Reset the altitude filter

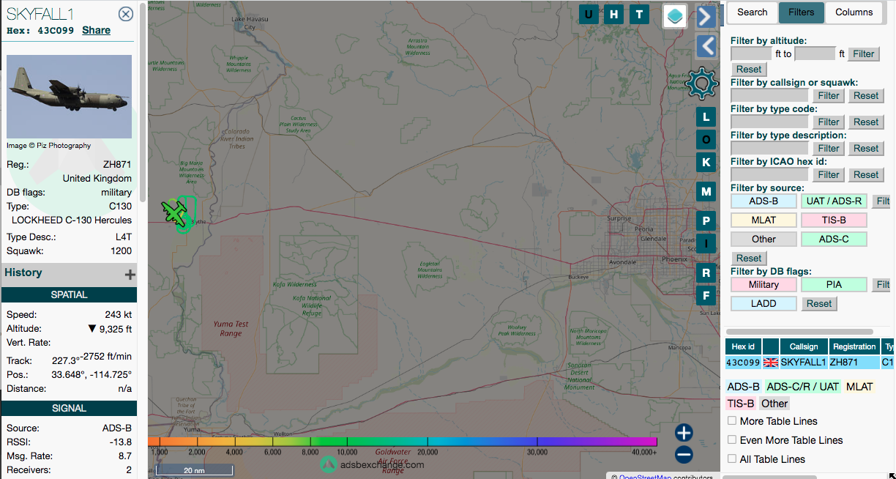[749, 69]
